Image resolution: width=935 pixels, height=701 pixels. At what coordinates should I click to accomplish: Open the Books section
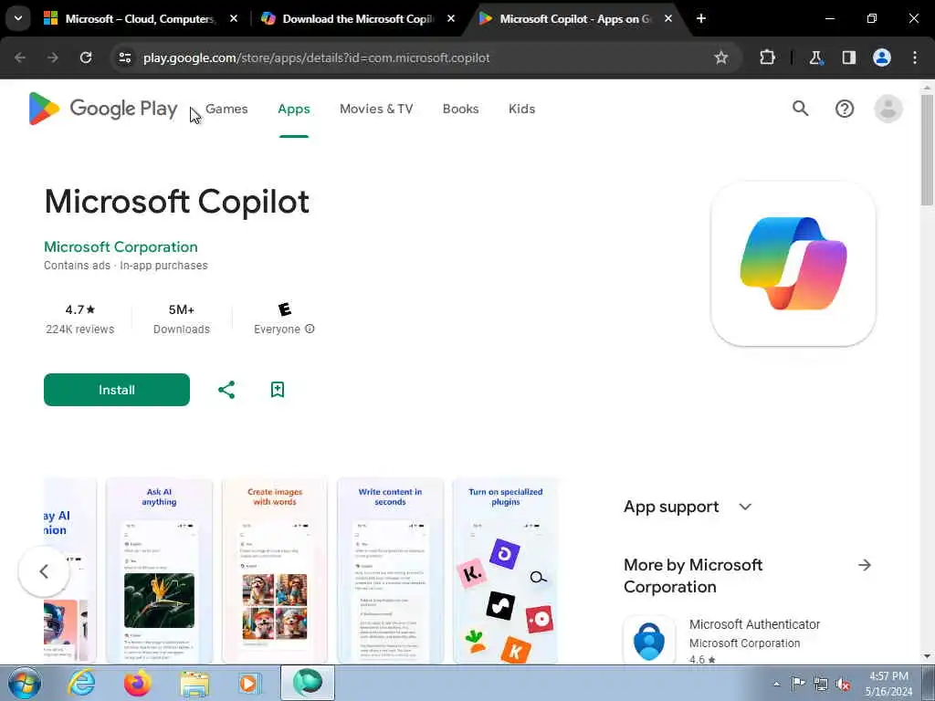[460, 110]
